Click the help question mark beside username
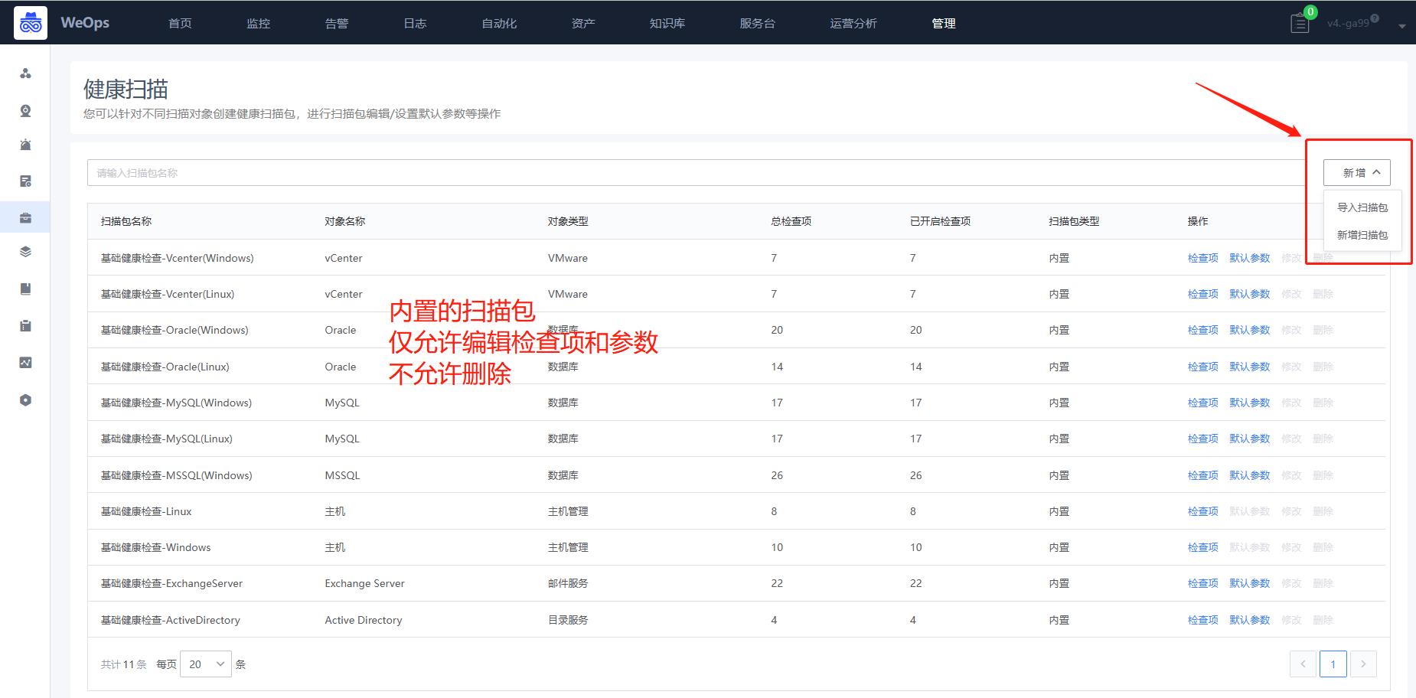 (1375, 18)
